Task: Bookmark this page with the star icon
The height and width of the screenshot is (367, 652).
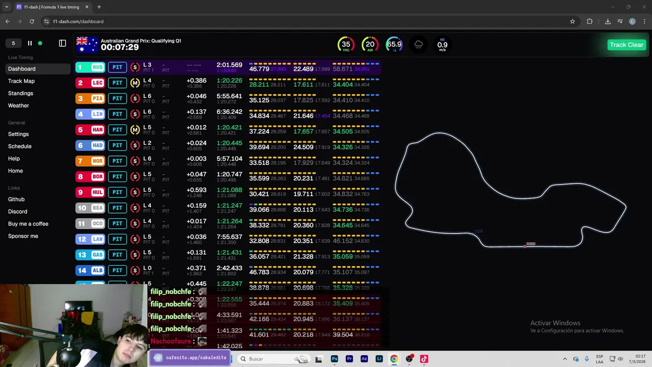Action: (573, 21)
